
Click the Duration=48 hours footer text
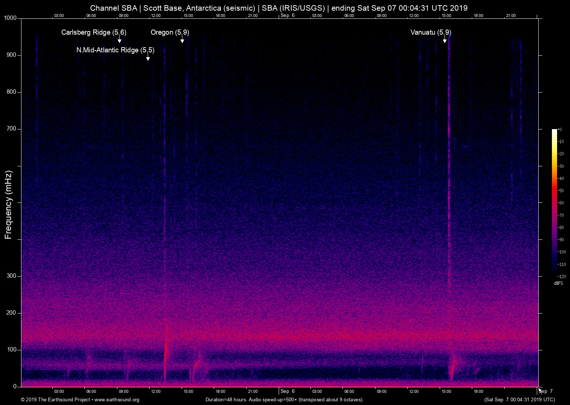click(x=284, y=400)
